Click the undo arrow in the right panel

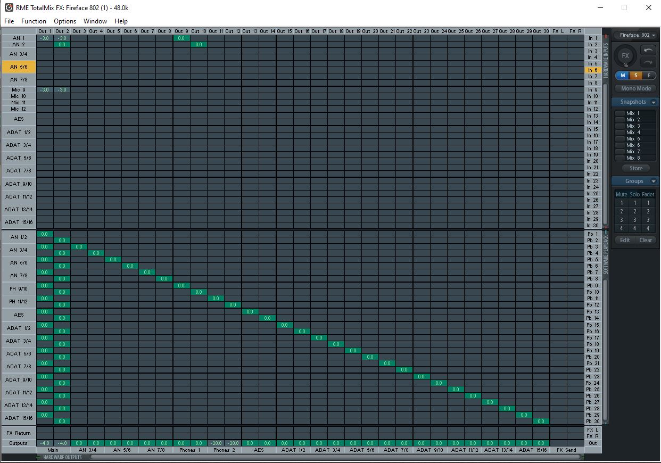648,49
